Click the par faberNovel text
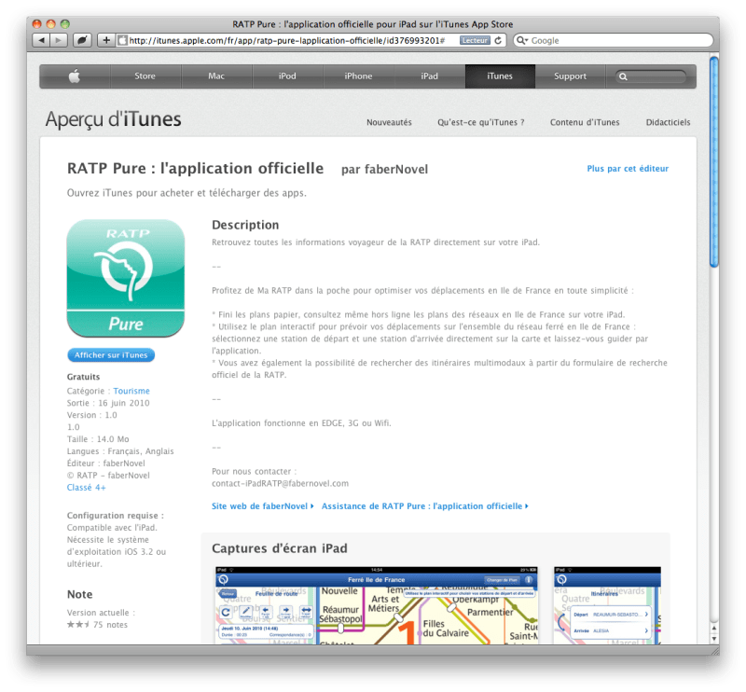Screen dimensions: 746x692 click(x=384, y=170)
